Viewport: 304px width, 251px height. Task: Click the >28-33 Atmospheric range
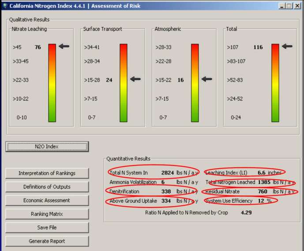point(163,47)
